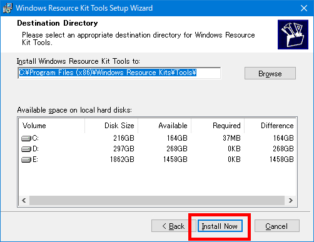The width and height of the screenshot is (314, 242).
Task: Cancel the setup wizard
Action: coord(277,226)
